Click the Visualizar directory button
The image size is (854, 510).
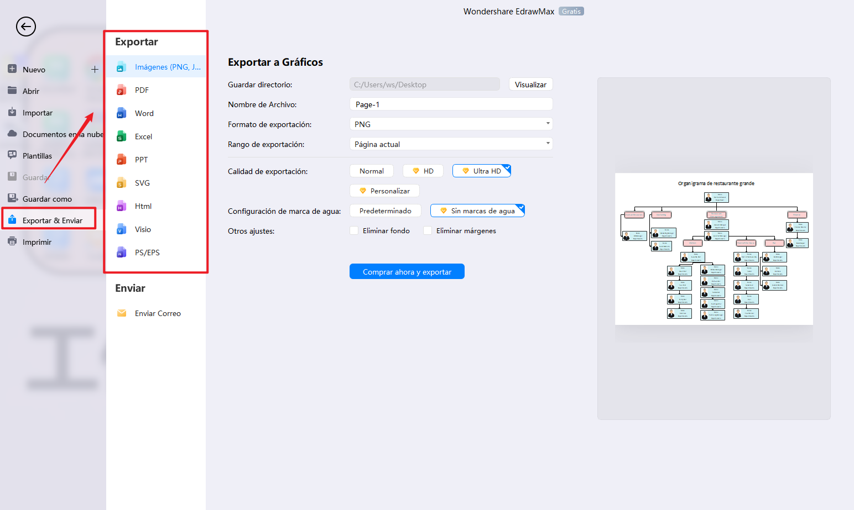pos(530,85)
